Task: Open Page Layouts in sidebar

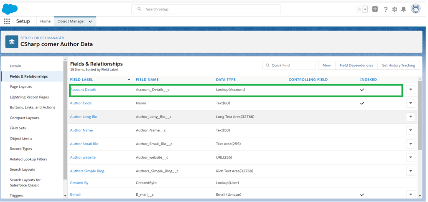Action: point(21,87)
